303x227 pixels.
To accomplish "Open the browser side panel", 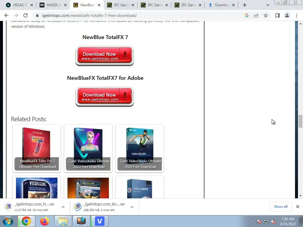I will tap(278, 15).
